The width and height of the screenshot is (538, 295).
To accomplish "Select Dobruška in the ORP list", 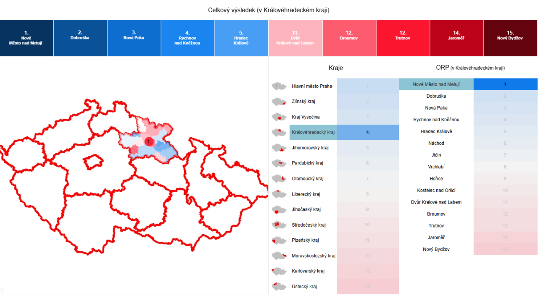I will [x=436, y=96].
